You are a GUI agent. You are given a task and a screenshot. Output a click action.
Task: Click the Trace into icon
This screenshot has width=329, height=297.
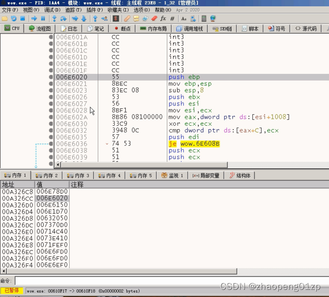[75, 18]
